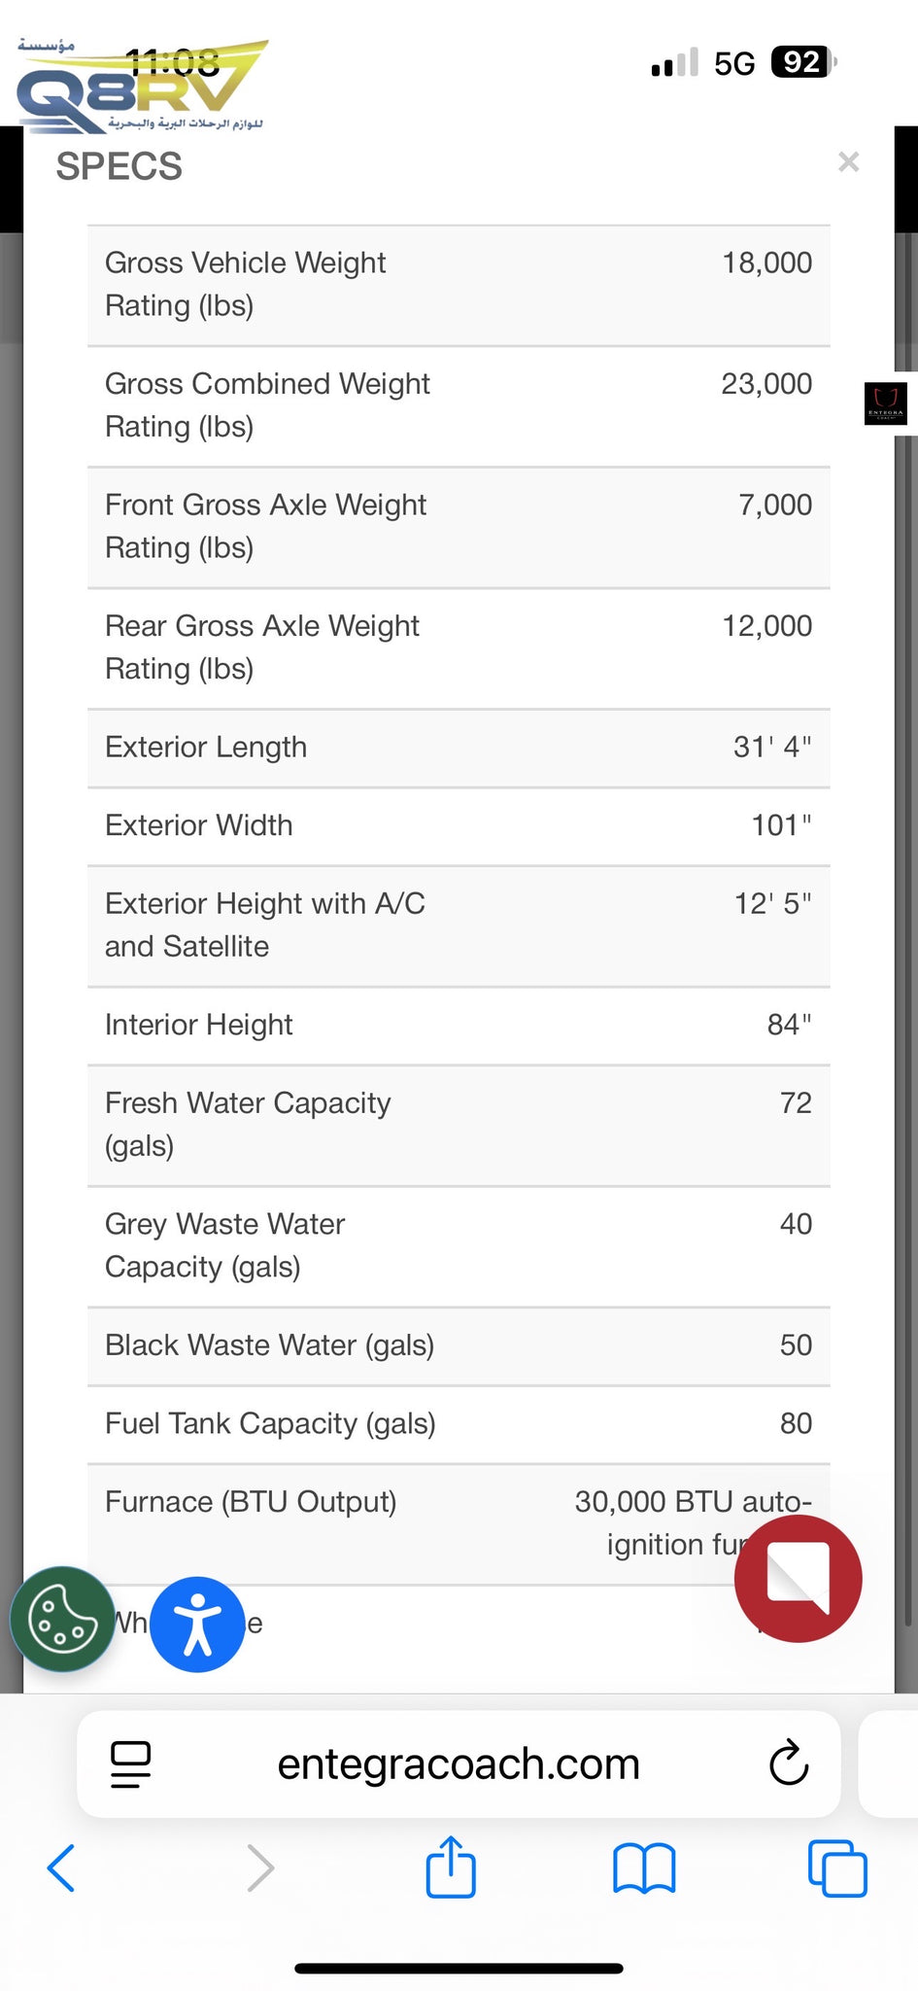Go back to the previous page

[x=61, y=1868]
